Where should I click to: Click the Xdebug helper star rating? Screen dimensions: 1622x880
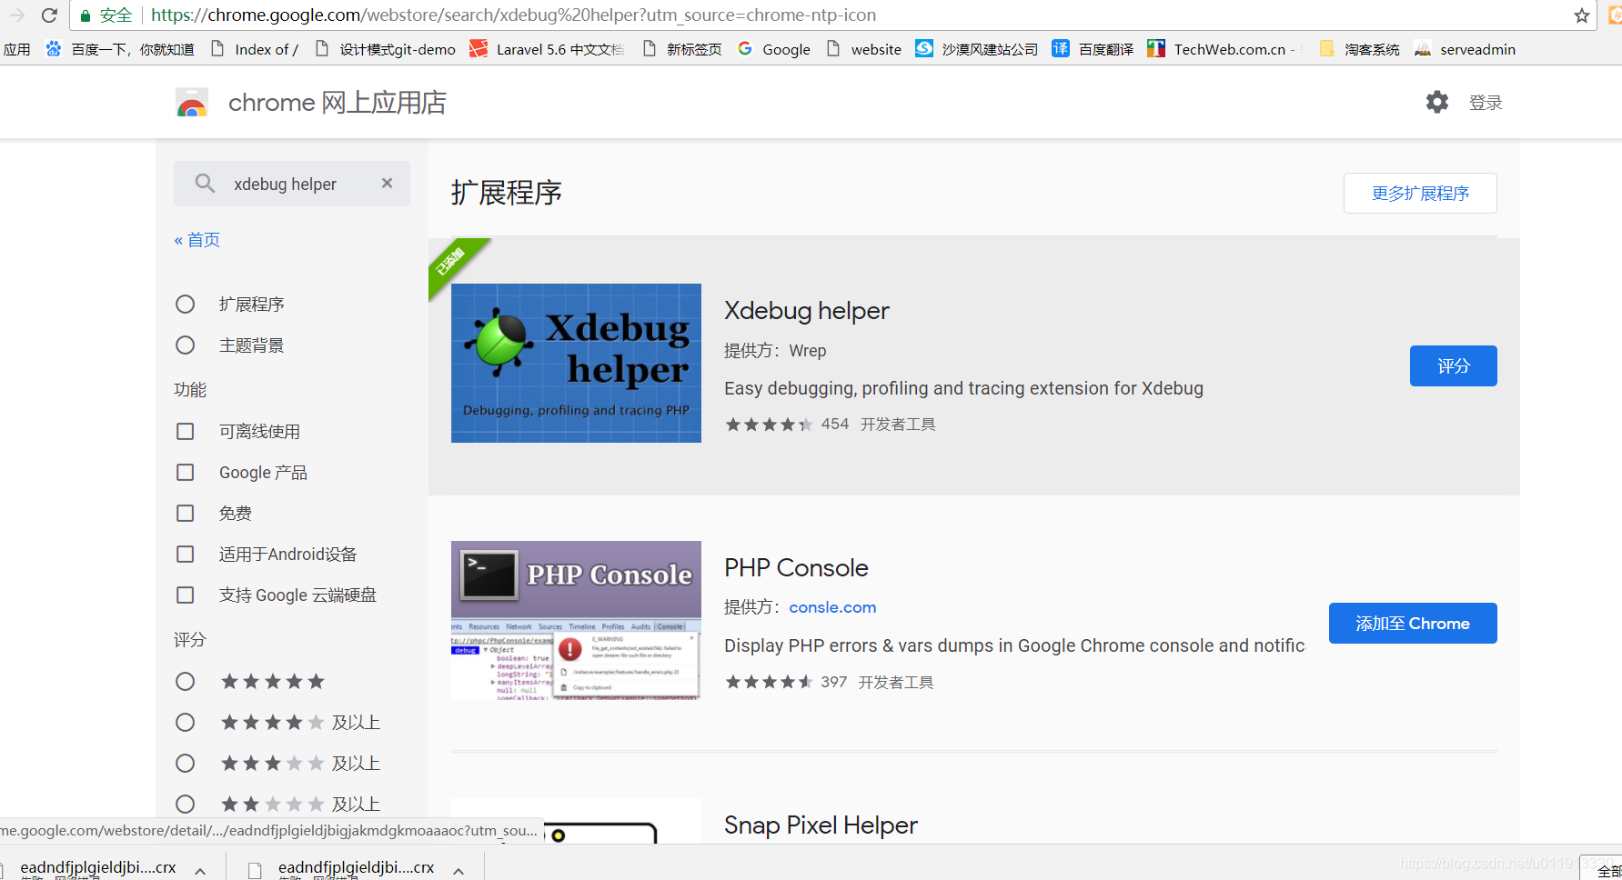tap(769, 425)
